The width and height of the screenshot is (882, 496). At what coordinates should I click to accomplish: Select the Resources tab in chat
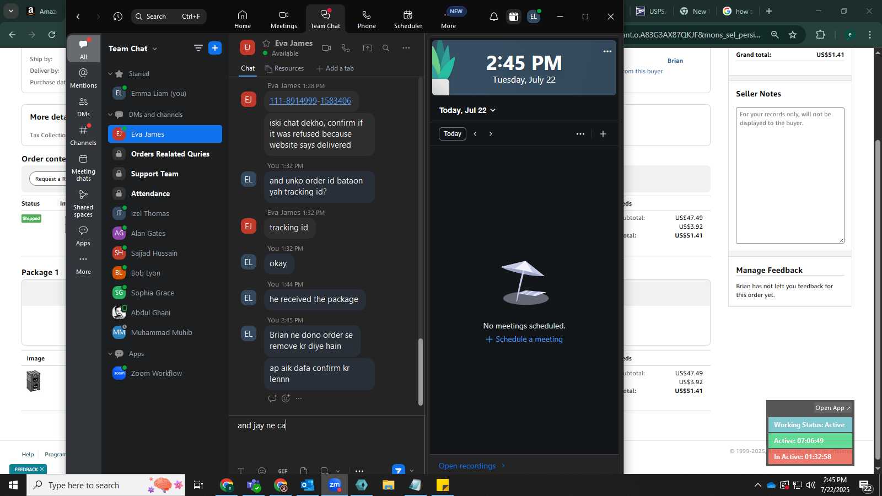click(x=284, y=68)
